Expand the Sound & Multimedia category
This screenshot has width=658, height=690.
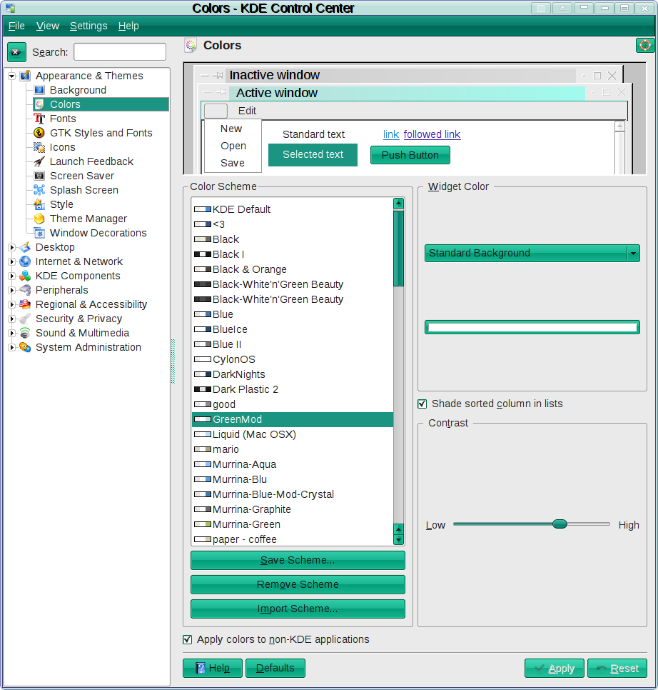click(12, 333)
